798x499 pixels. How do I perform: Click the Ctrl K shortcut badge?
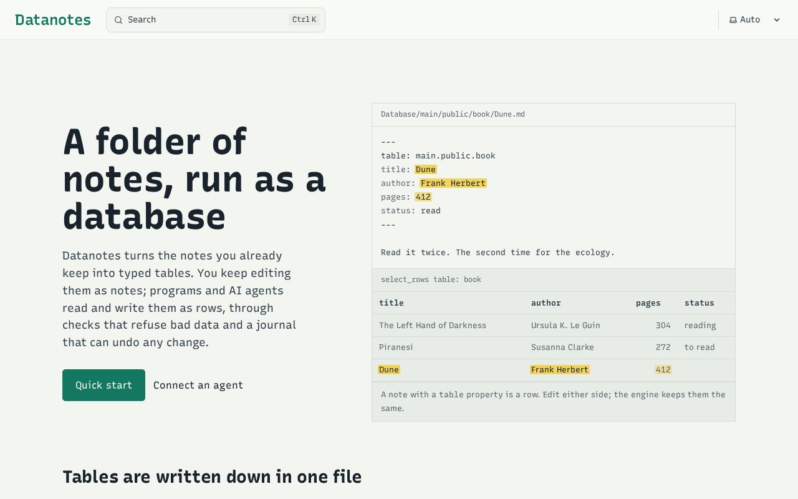coord(304,20)
